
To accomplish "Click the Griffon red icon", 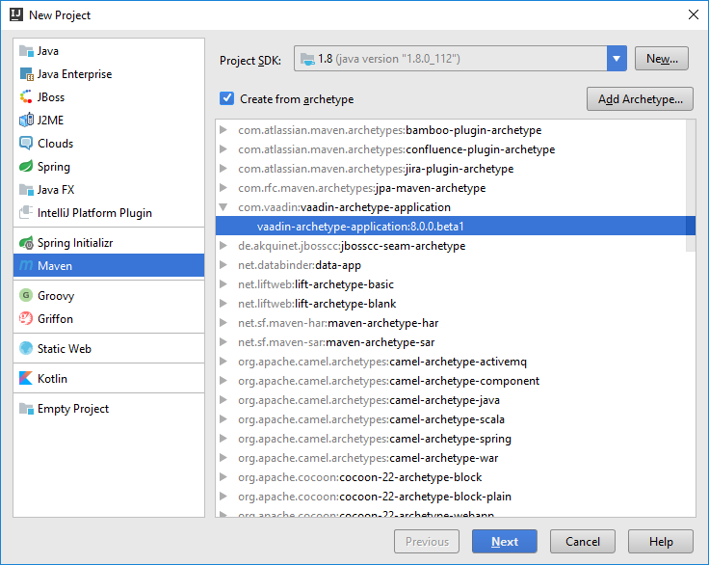I will click(26, 319).
